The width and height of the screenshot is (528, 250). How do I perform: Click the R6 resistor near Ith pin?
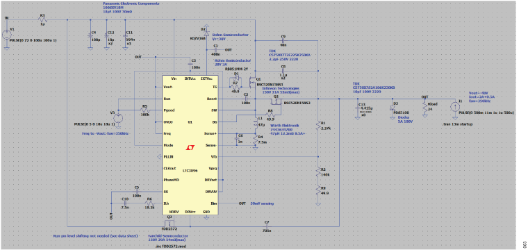(150, 203)
